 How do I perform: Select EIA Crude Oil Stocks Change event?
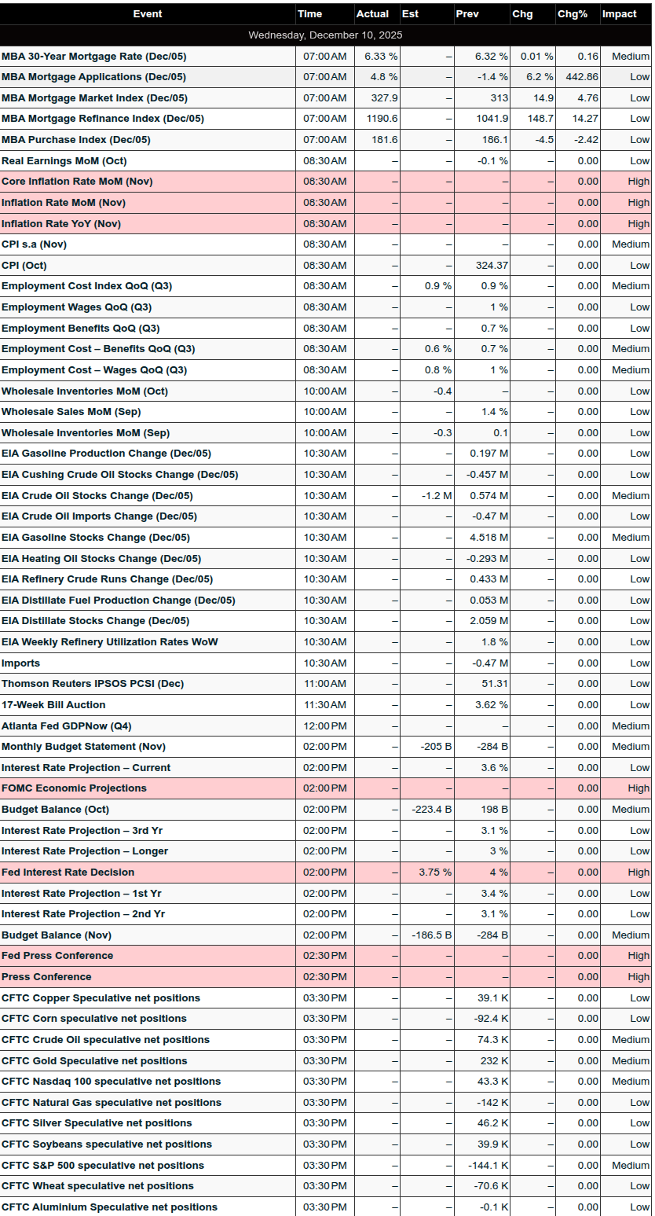(x=97, y=496)
